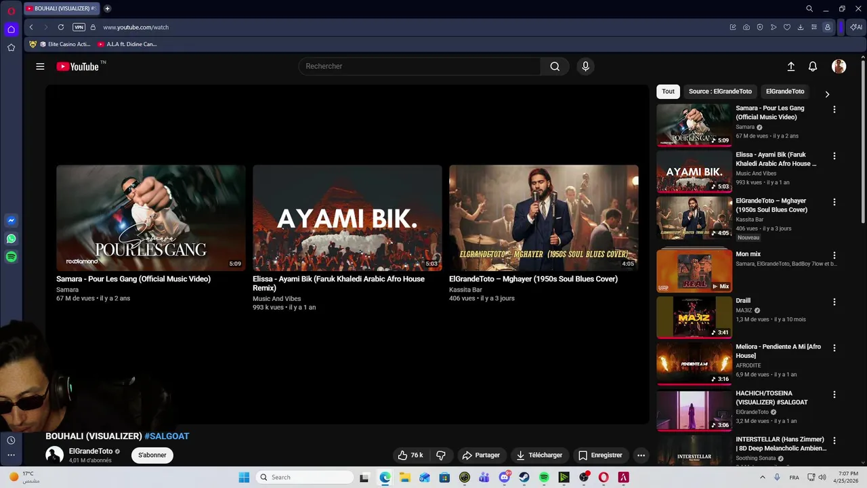The width and height of the screenshot is (867, 488).
Task: Click the Télécharger download button
Action: 539,455
